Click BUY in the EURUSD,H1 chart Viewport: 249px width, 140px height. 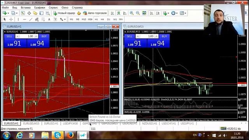[44, 36]
